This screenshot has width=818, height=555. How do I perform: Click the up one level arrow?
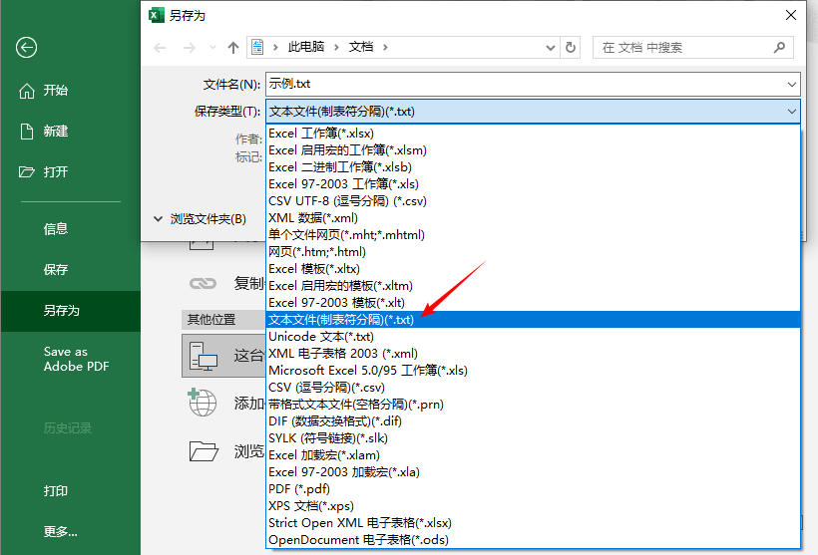point(233,48)
